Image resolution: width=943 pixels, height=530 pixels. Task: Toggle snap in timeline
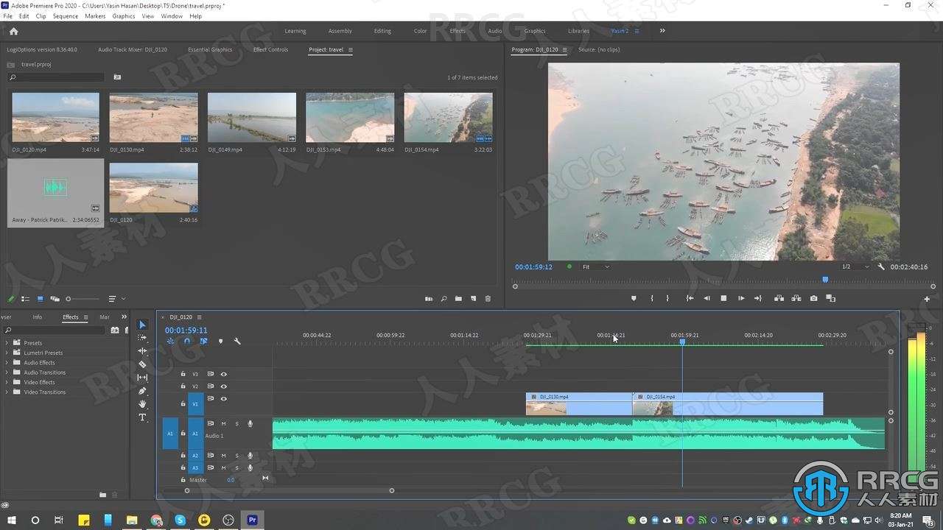[x=186, y=342]
